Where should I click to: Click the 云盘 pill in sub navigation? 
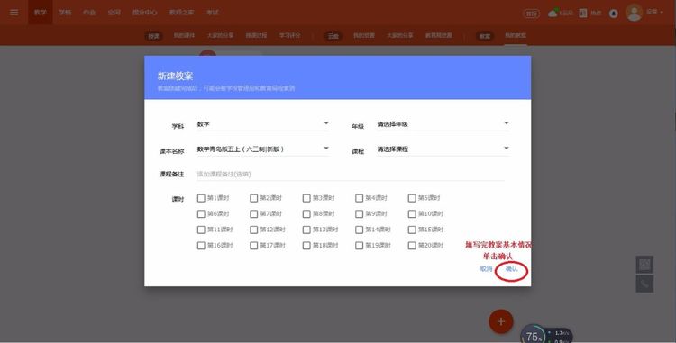(x=333, y=36)
